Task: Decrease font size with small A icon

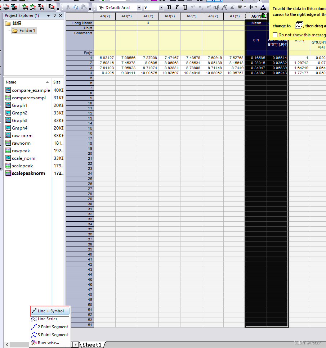Action: 232,7
